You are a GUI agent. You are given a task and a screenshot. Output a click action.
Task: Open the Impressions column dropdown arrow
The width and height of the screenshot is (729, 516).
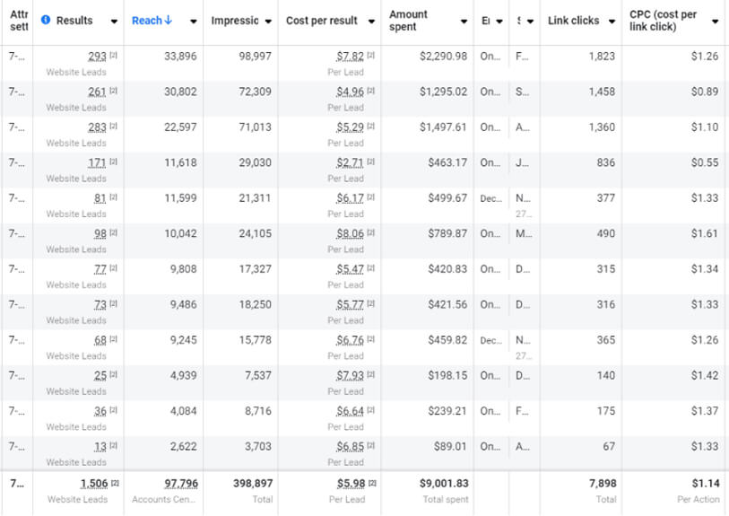[x=269, y=21]
